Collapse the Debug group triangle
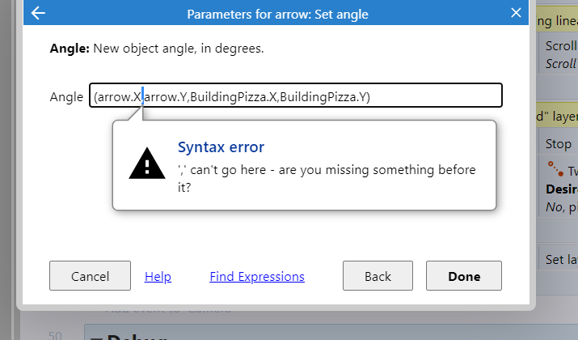The image size is (578, 340). (x=96, y=338)
